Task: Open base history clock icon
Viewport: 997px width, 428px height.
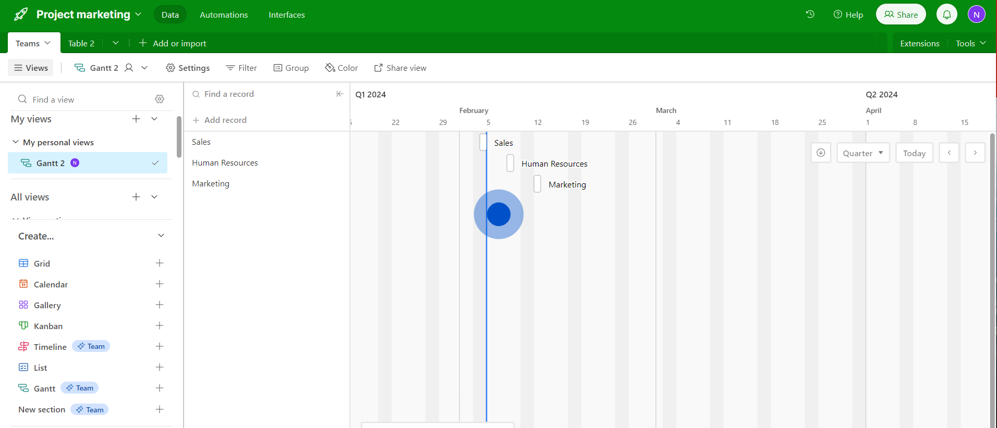Action: coord(810,15)
